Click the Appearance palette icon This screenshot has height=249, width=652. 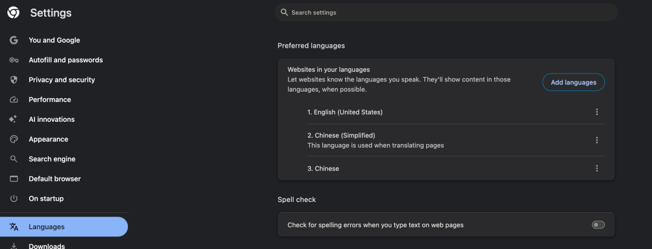[14, 139]
